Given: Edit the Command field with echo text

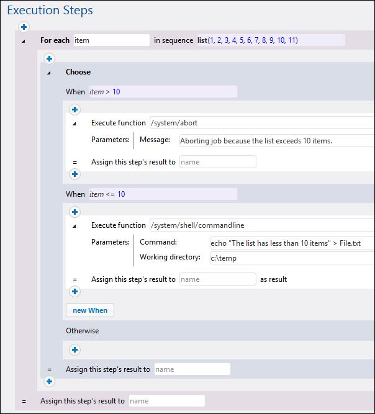Looking at the screenshot, I should 292,243.
